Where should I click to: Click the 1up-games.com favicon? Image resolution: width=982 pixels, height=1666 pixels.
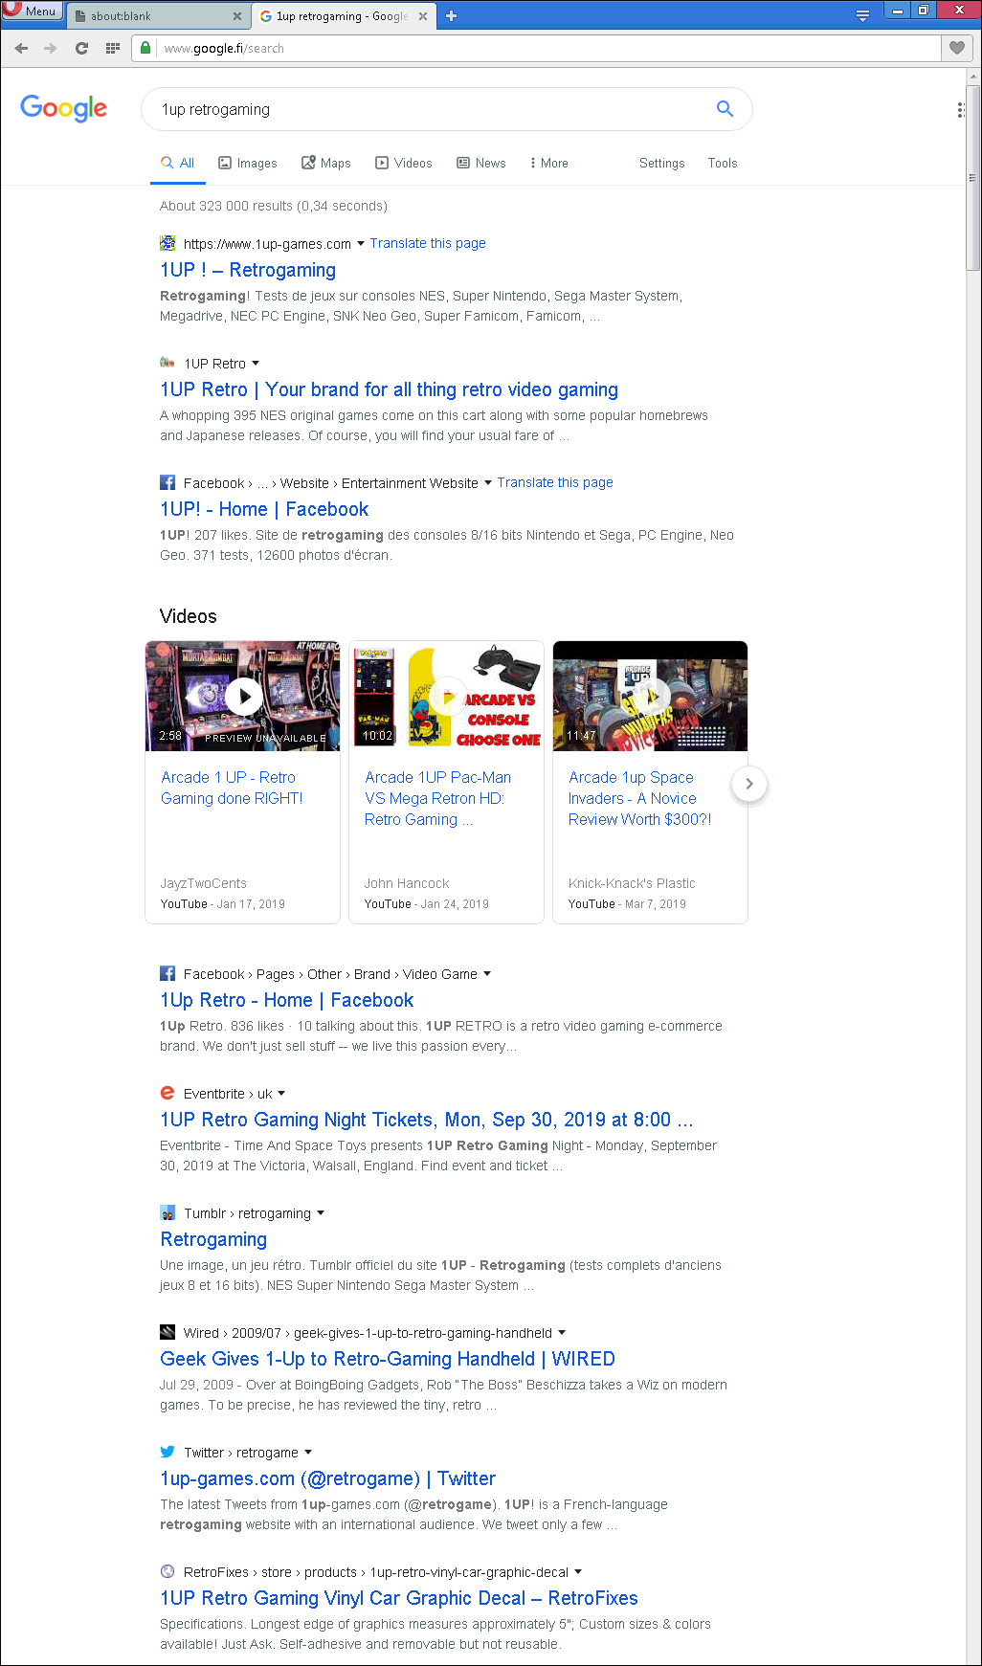click(x=167, y=243)
